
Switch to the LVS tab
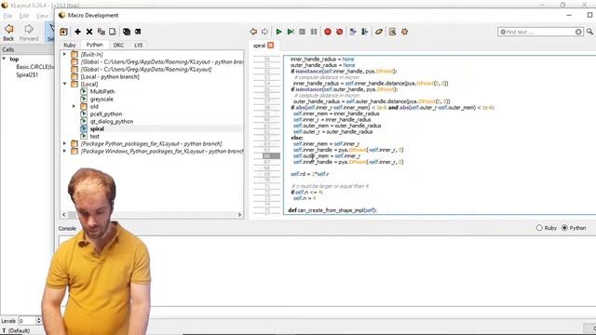tap(139, 45)
